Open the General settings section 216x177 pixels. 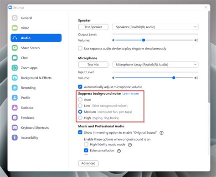(36, 18)
